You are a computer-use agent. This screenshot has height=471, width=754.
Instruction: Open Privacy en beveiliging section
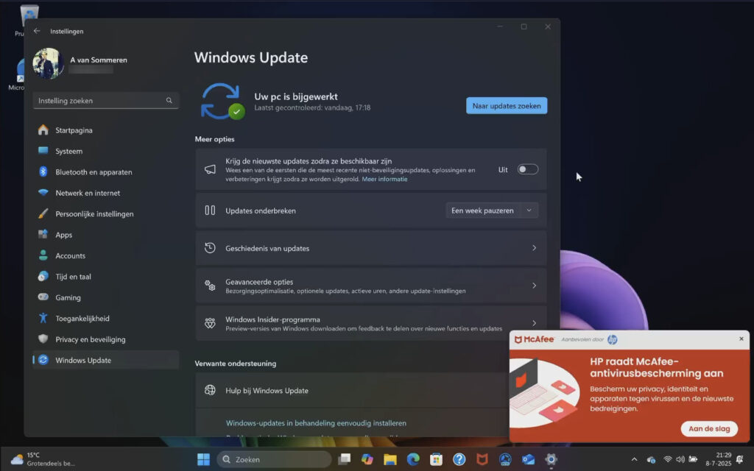[x=91, y=339]
